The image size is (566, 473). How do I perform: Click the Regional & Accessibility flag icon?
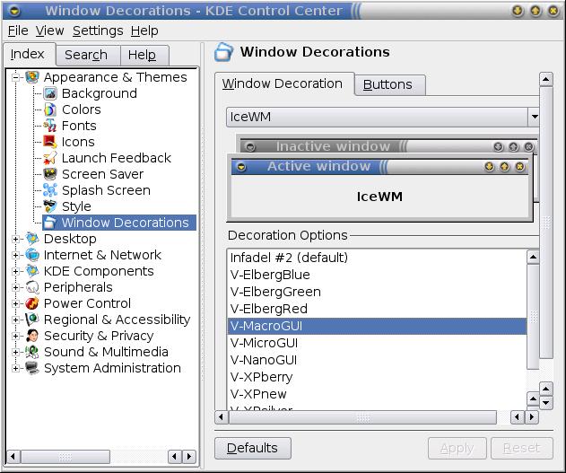(x=32, y=320)
